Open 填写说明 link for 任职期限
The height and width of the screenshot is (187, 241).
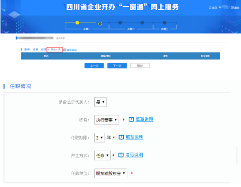(x=135, y=137)
